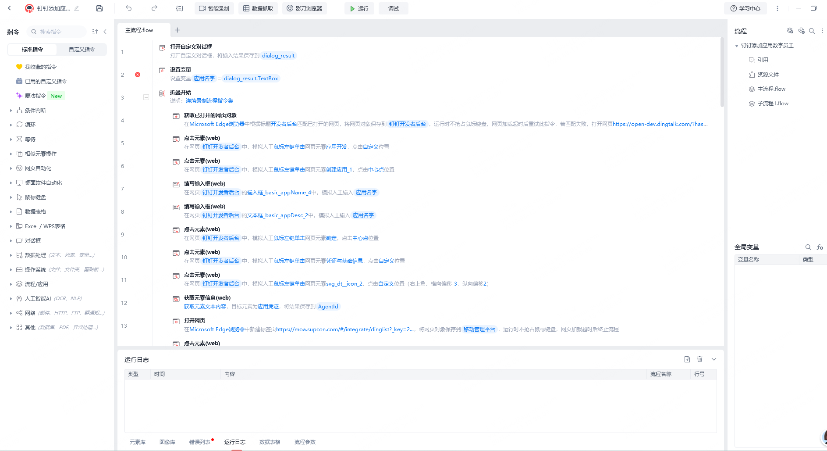Viewport: 827px width, 451px height.
Task: Open 子流程1.flow in the 流程 tree
Action: pos(773,104)
